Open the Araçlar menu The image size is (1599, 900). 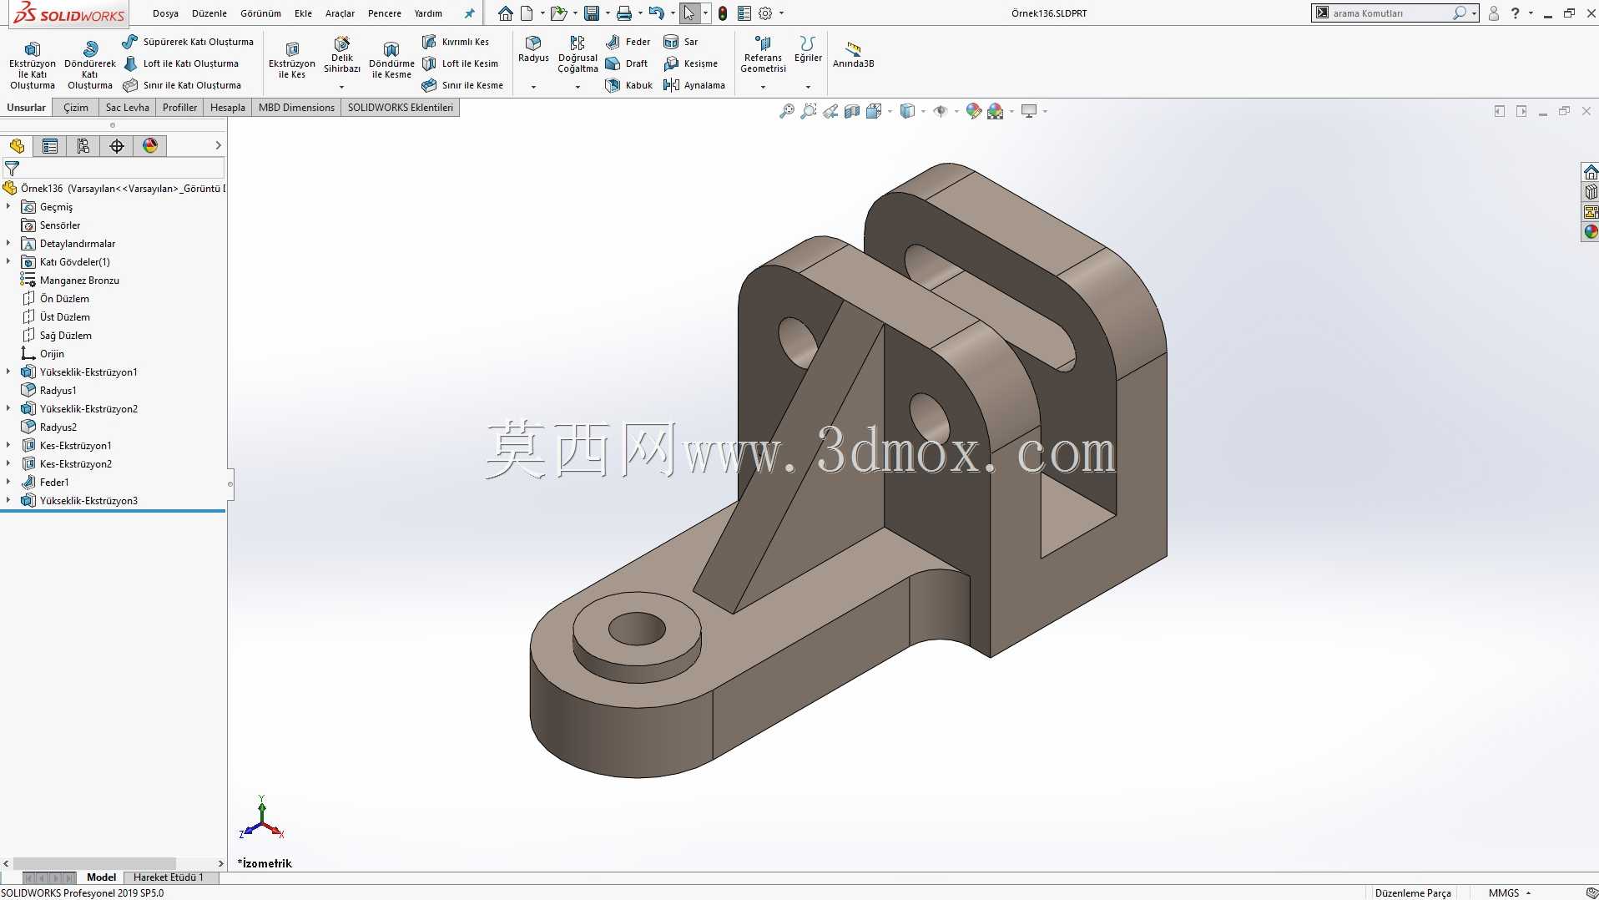340,13
